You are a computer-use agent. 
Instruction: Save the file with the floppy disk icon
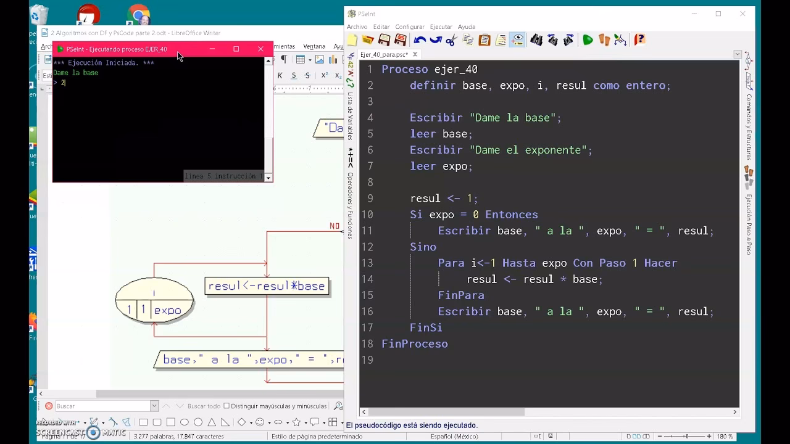384,40
